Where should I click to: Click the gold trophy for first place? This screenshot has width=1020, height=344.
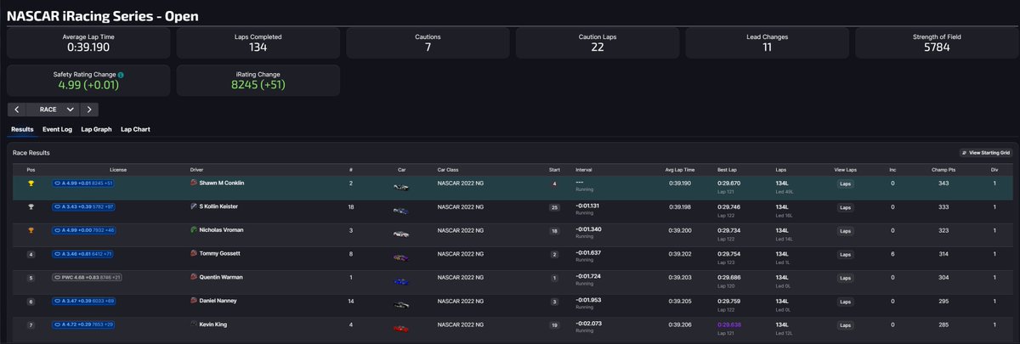[31, 183]
